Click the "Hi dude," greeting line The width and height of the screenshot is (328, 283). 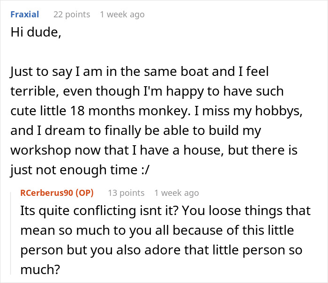[34, 34]
